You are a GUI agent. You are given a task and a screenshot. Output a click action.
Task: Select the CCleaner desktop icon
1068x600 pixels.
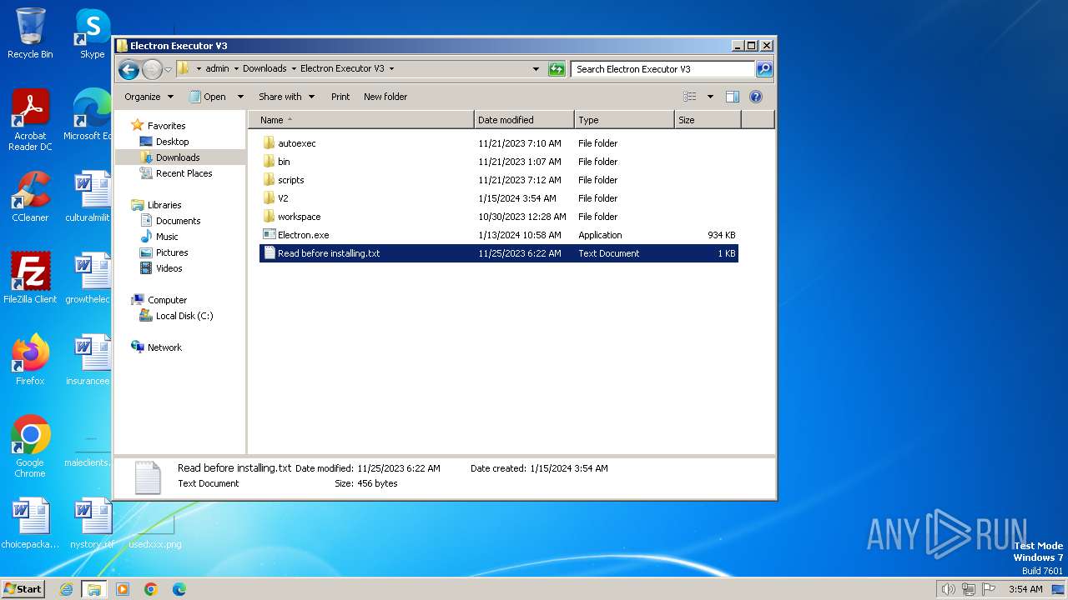30,197
